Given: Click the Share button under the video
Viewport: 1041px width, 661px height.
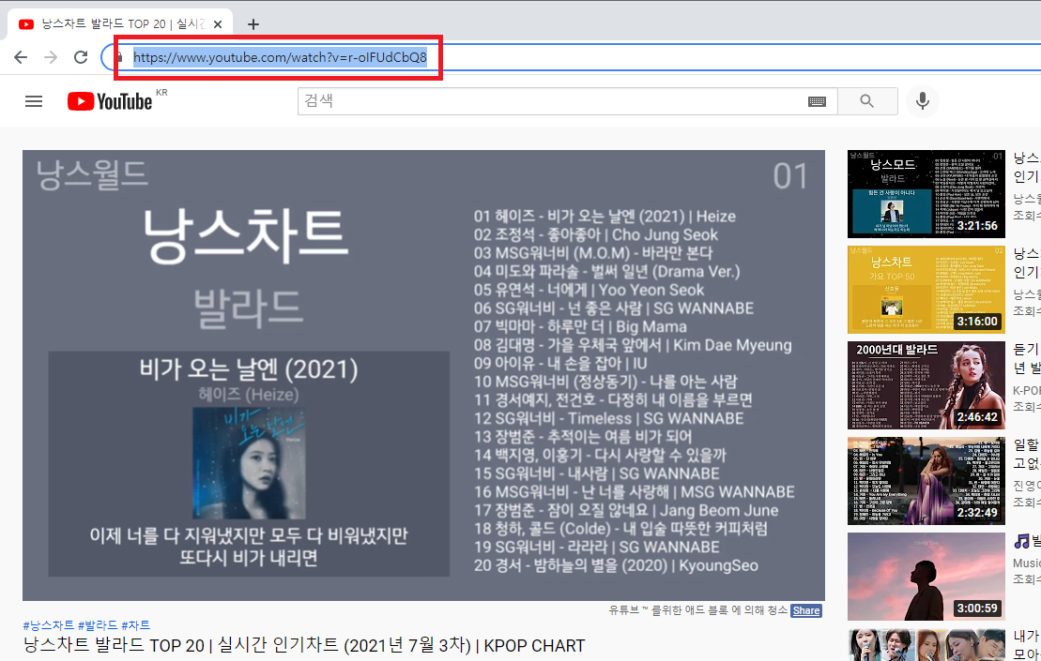Looking at the screenshot, I should pos(806,610).
